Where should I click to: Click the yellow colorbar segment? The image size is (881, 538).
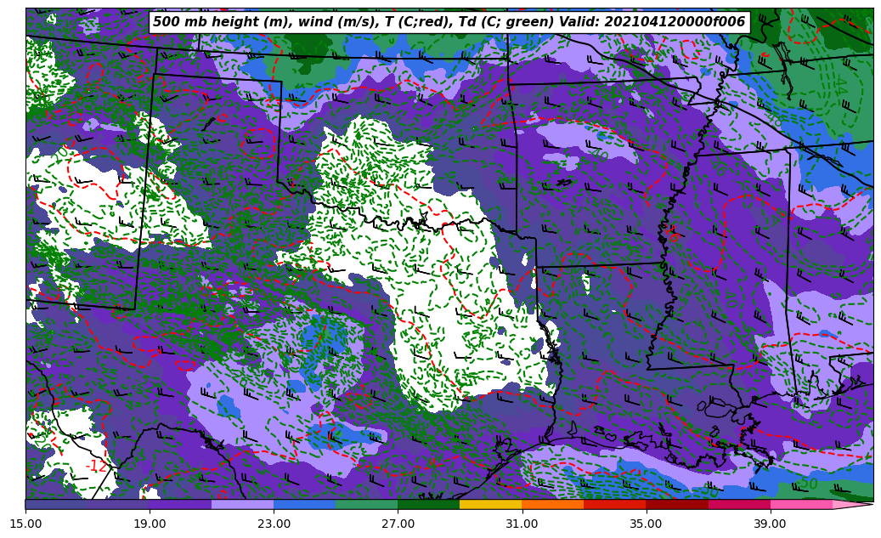tap(490, 504)
